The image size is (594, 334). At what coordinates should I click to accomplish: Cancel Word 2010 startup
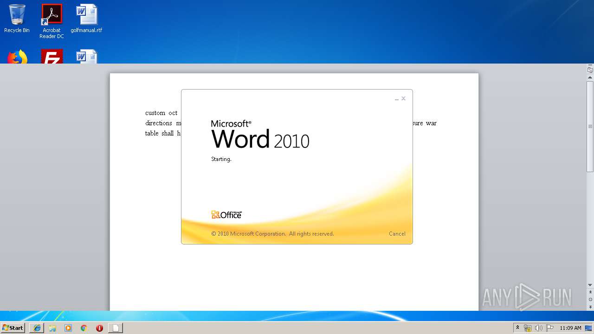[x=397, y=234]
